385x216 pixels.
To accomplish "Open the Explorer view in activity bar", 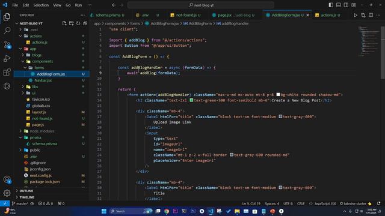I will coord(7,17).
